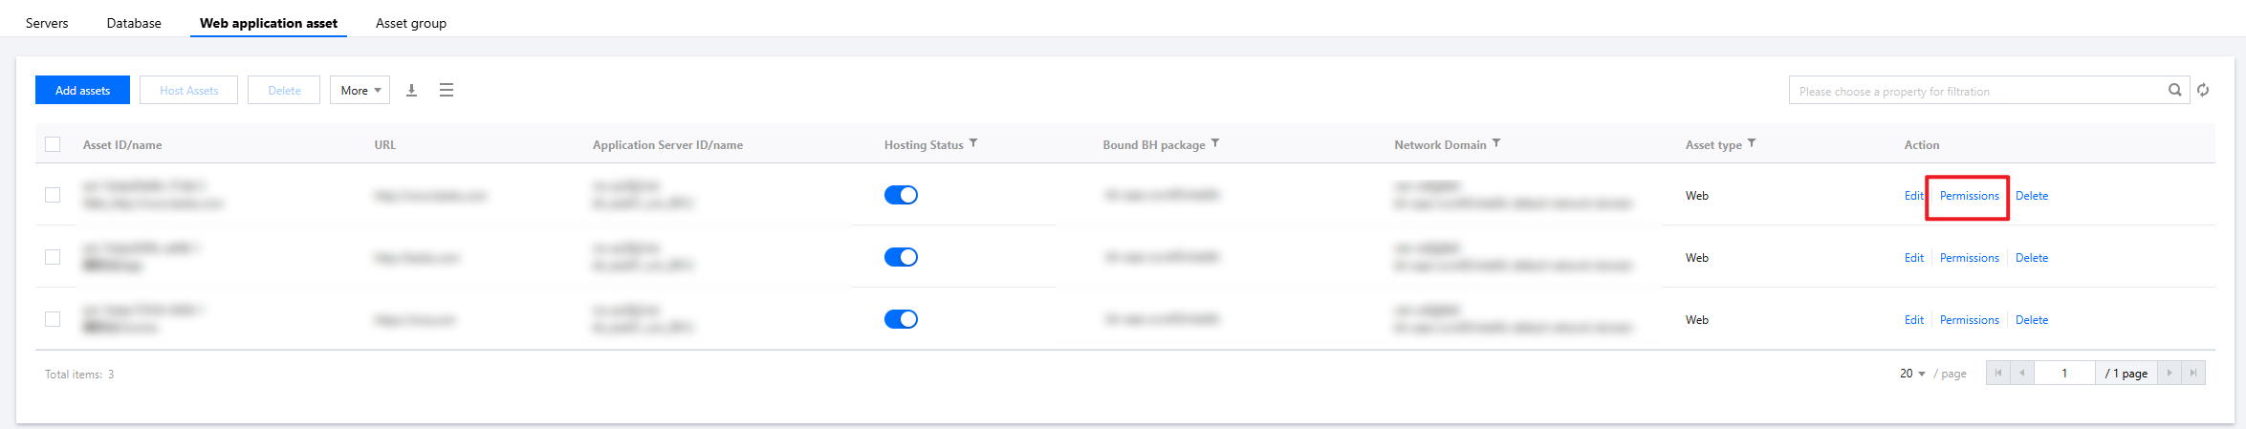Screen dimensions: 2246x429
Task: Expand the More dropdown
Action: 360,90
